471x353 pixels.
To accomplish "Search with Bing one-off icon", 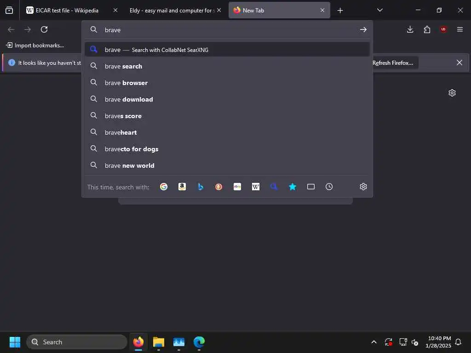I will coord(201,187).
